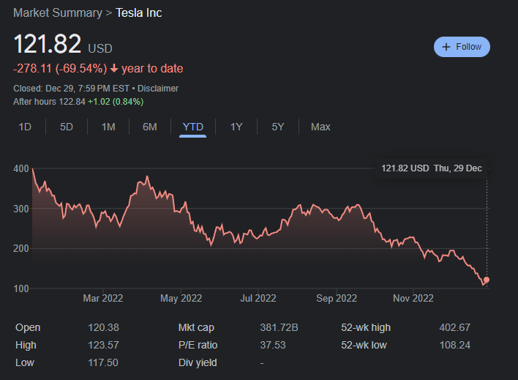Click the Tesla Inc title text
Image resolution: width=518 pixels, height=380 pixels.
coord(139,12)
